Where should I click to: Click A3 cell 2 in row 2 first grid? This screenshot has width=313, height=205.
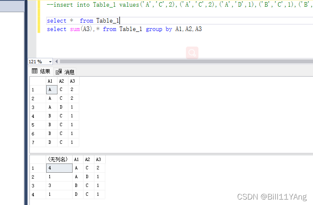(x=74, y=99)
